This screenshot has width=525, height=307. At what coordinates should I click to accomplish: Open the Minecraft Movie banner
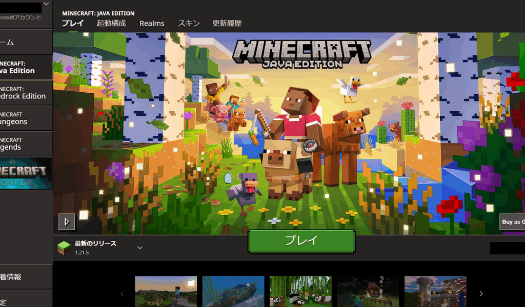[26, 173]
